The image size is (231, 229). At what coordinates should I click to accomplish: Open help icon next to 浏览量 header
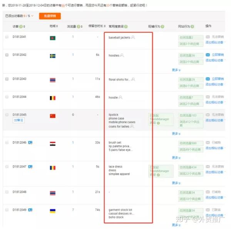point(79,27)
